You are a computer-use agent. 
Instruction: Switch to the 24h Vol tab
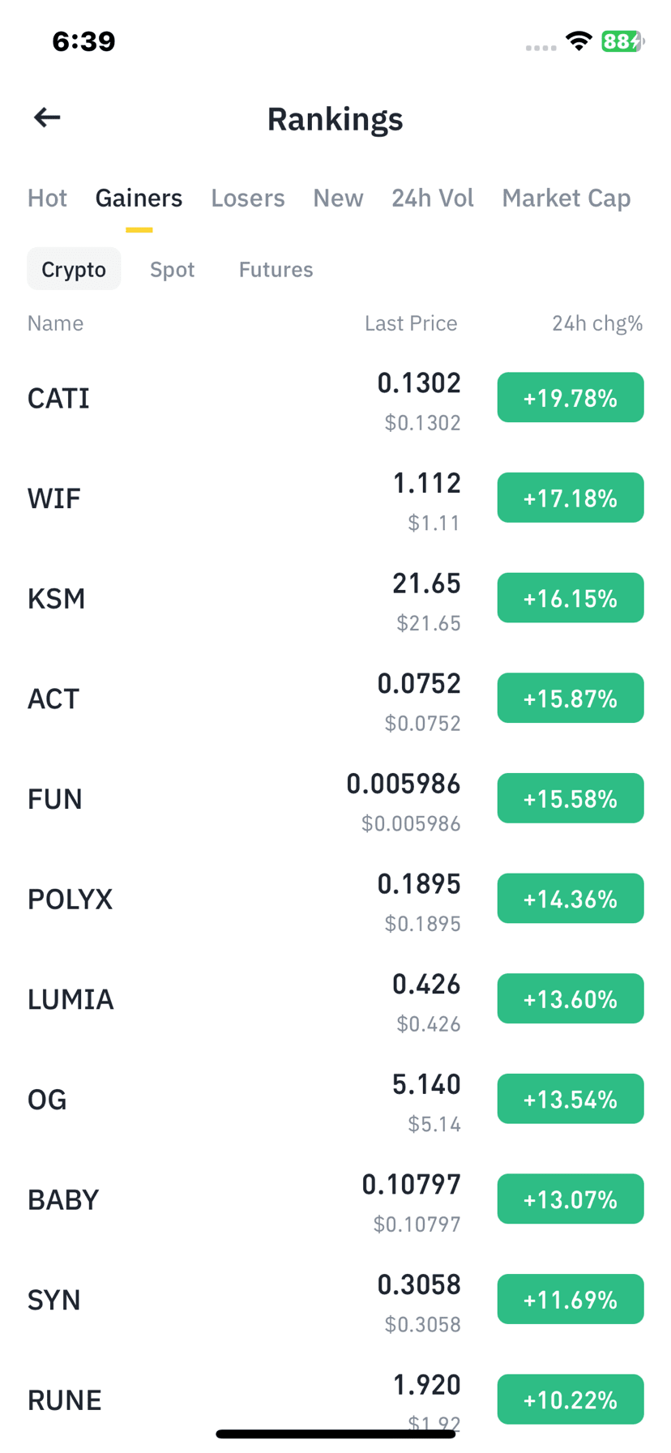click(433, 198)
